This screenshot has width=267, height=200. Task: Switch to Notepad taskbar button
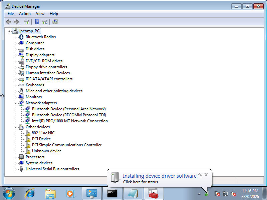pyautogui.click(x=133, y=194)
